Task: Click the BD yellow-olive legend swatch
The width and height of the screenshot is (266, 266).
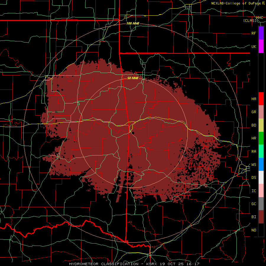Action: [261, 125]
